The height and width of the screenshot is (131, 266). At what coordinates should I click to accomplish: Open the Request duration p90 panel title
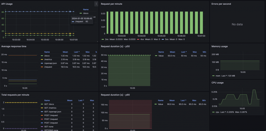(115, 95)
